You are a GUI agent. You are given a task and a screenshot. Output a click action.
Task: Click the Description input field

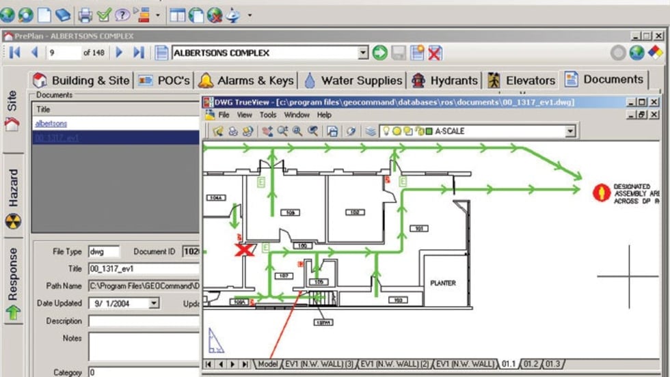tap(144, 321)
